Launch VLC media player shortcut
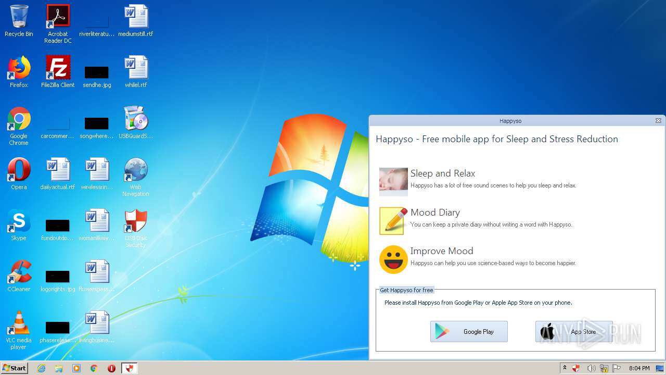Screen dimensions: 666x375 coord(19,330)
